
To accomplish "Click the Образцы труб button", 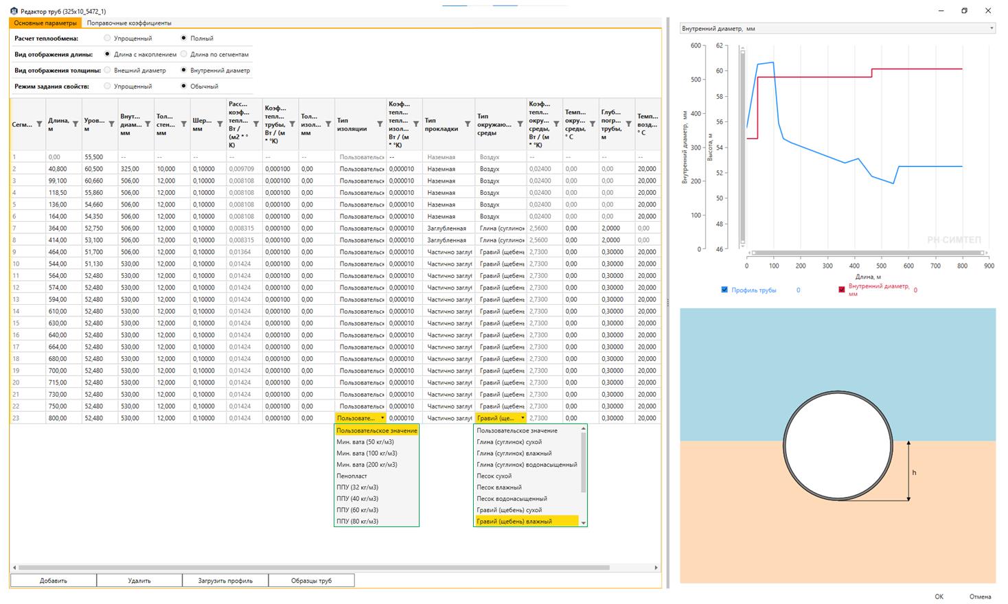I will click(311, 581).
